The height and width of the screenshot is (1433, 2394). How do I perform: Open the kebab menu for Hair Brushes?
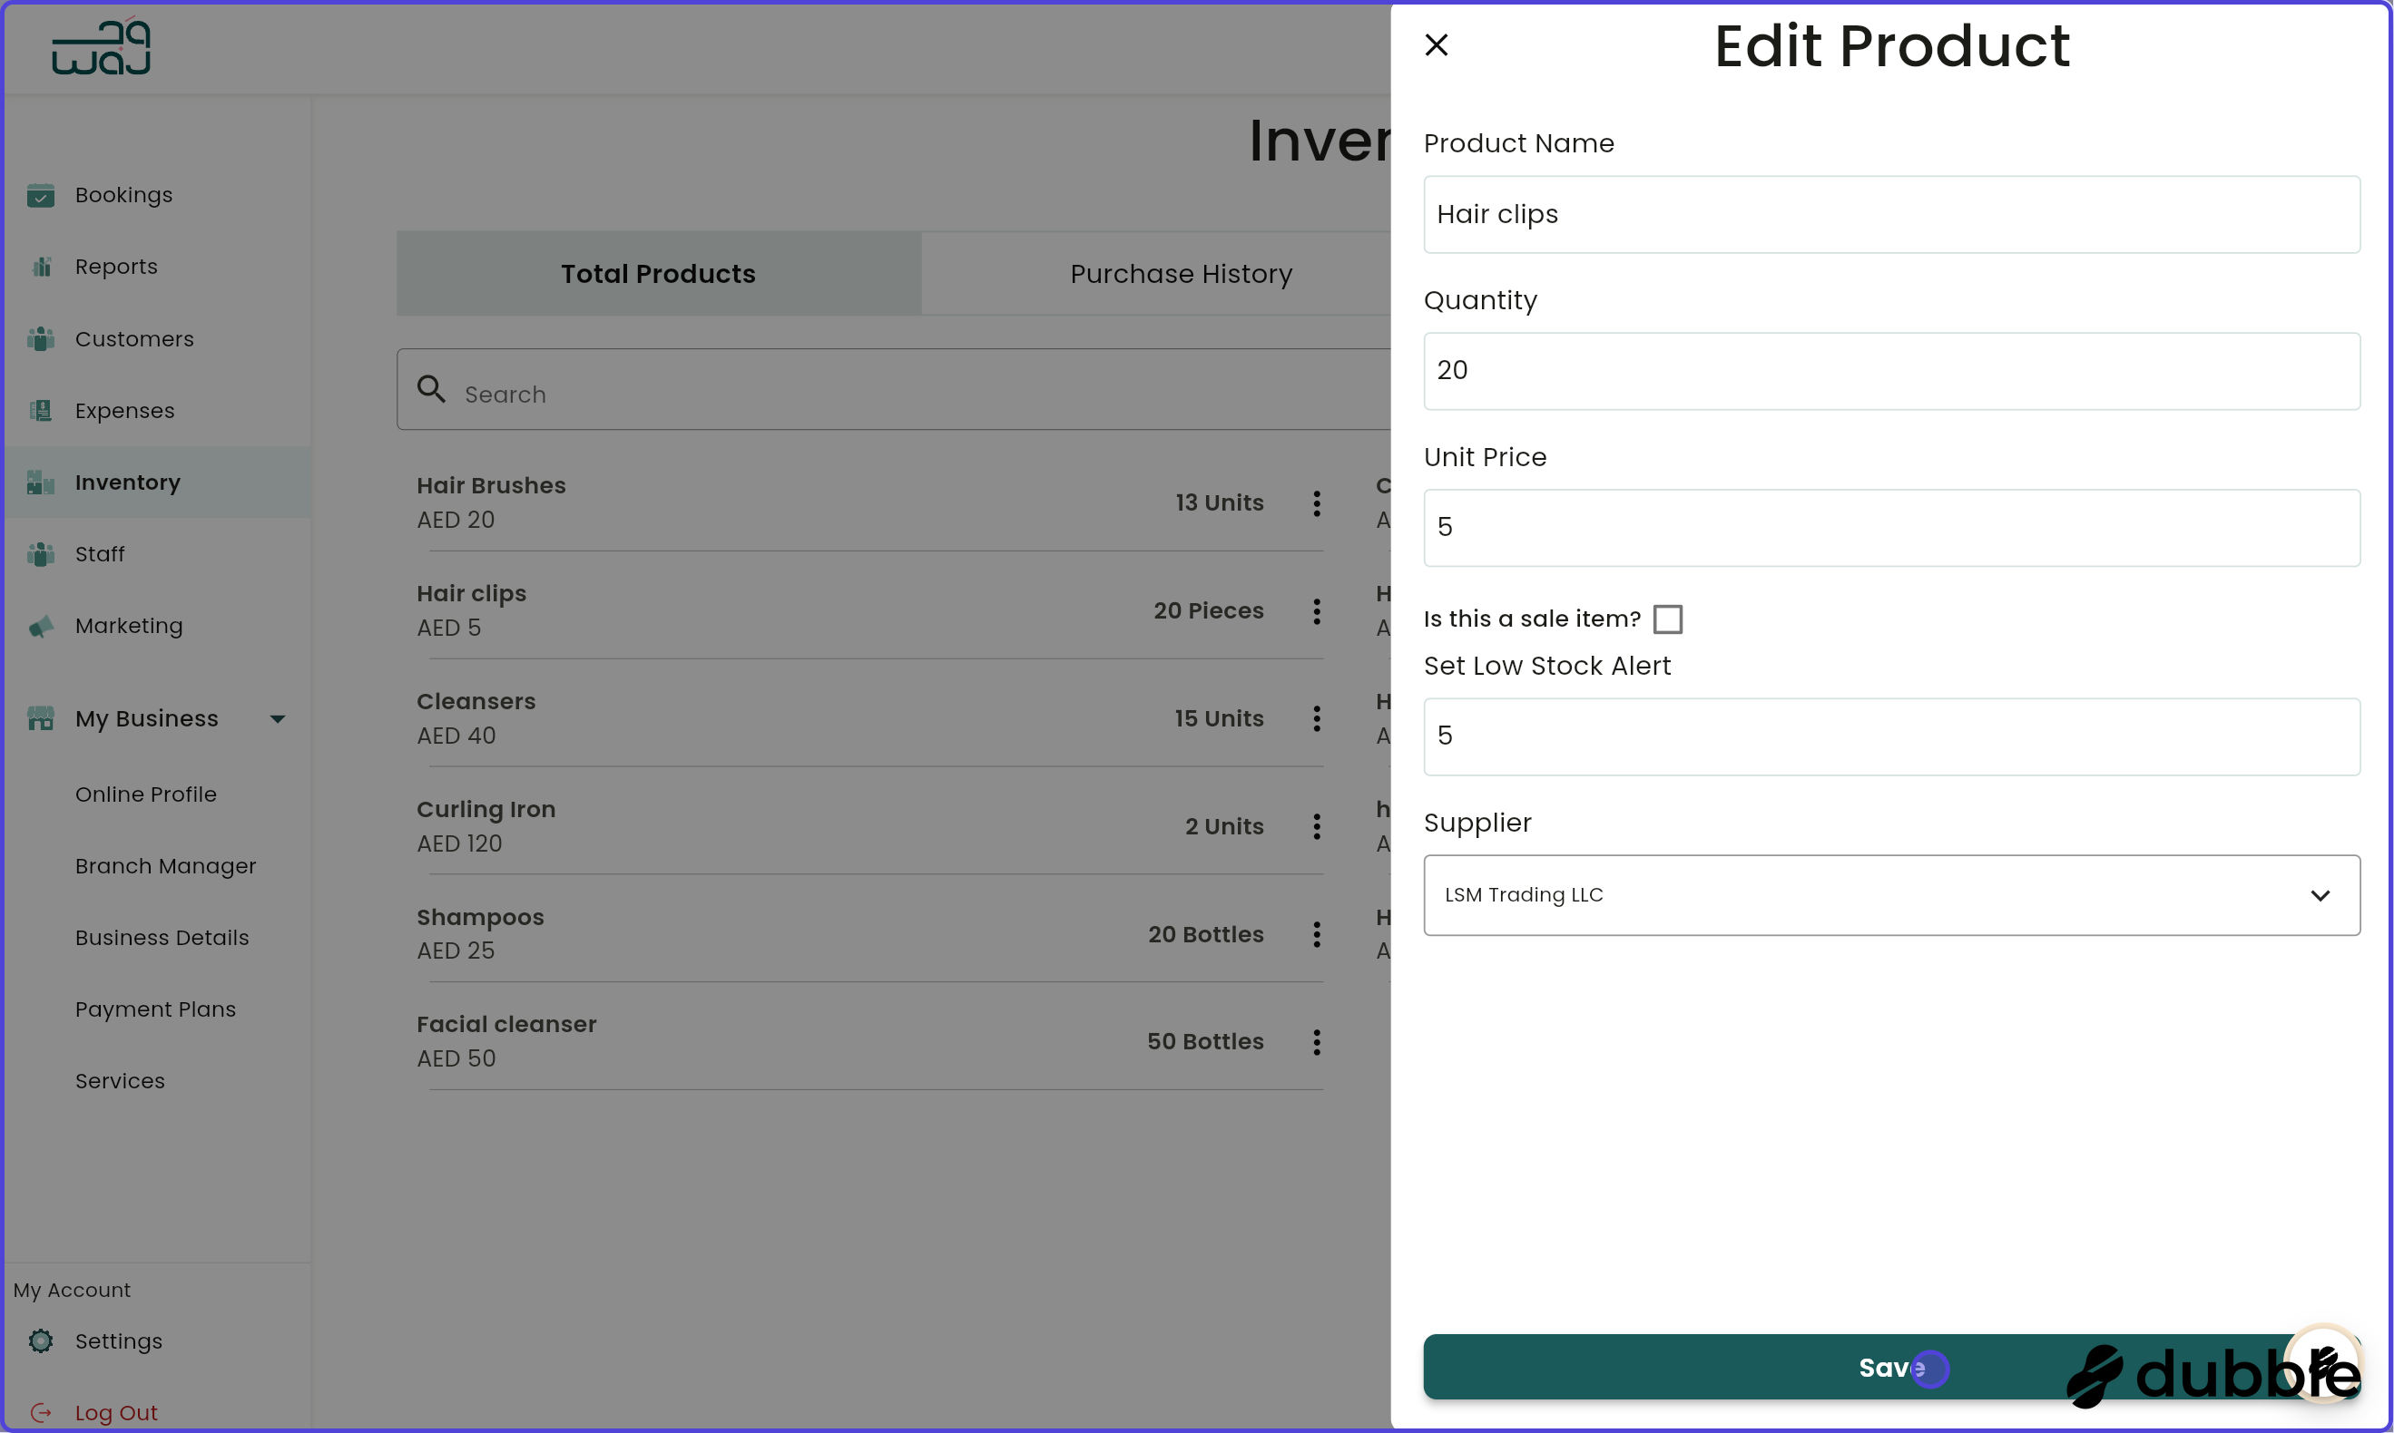point(1316,503)
